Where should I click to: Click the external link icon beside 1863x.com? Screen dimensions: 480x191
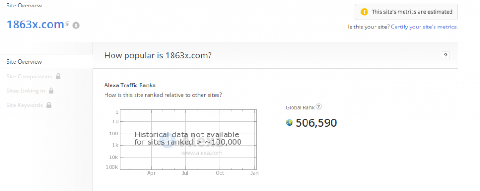(67, 23)
